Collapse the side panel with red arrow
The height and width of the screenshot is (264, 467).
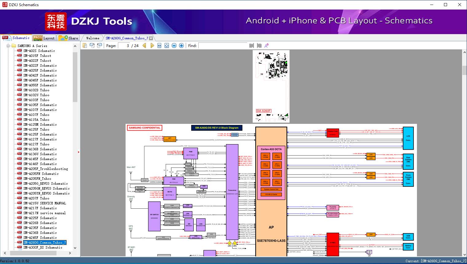[x=79, y=152]
